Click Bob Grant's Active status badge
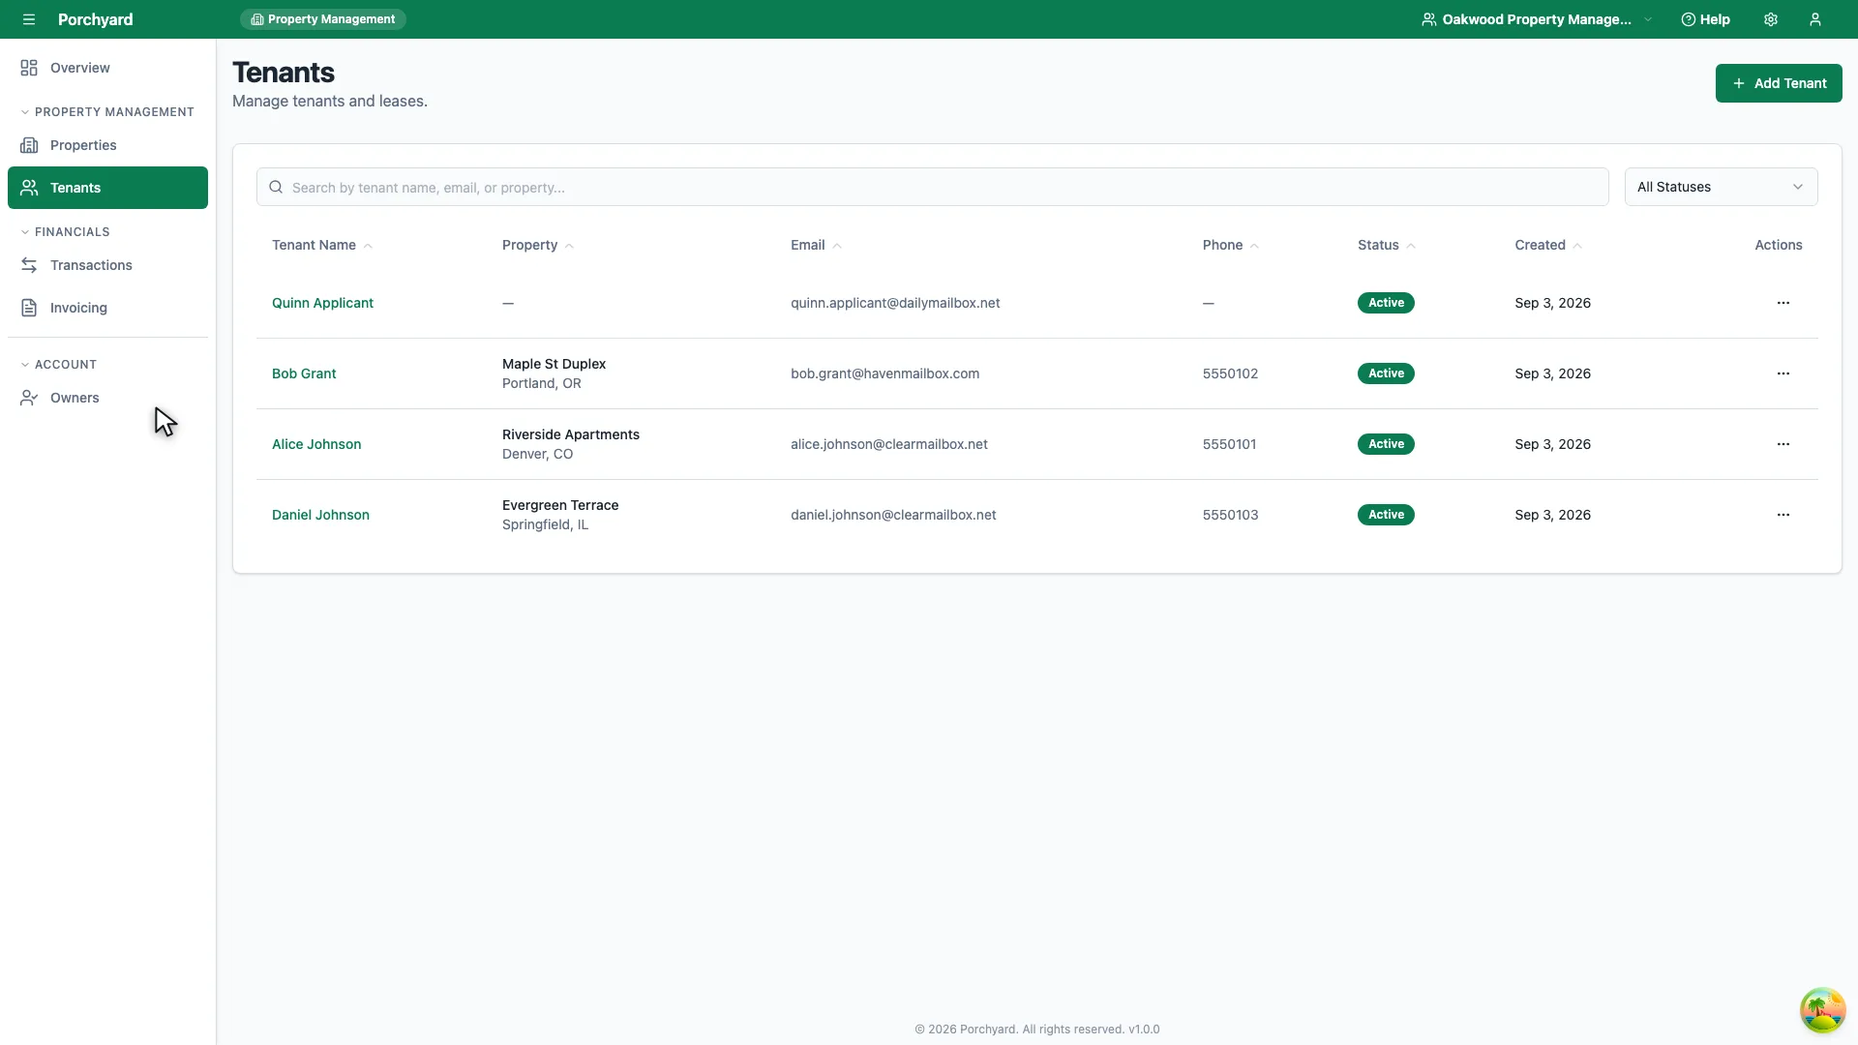 1386,373
